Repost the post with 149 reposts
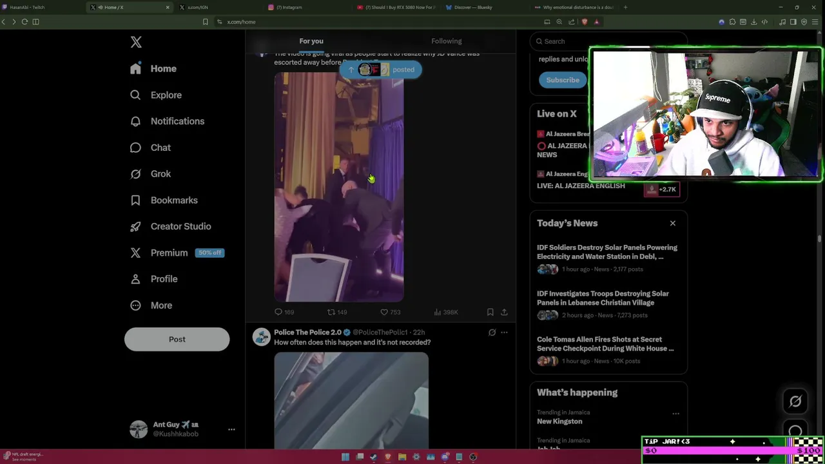 (x=337, y=312)
